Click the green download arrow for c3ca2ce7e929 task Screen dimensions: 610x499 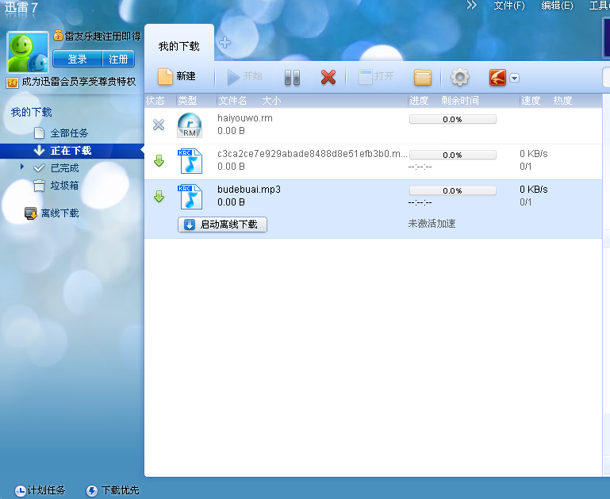159,160
